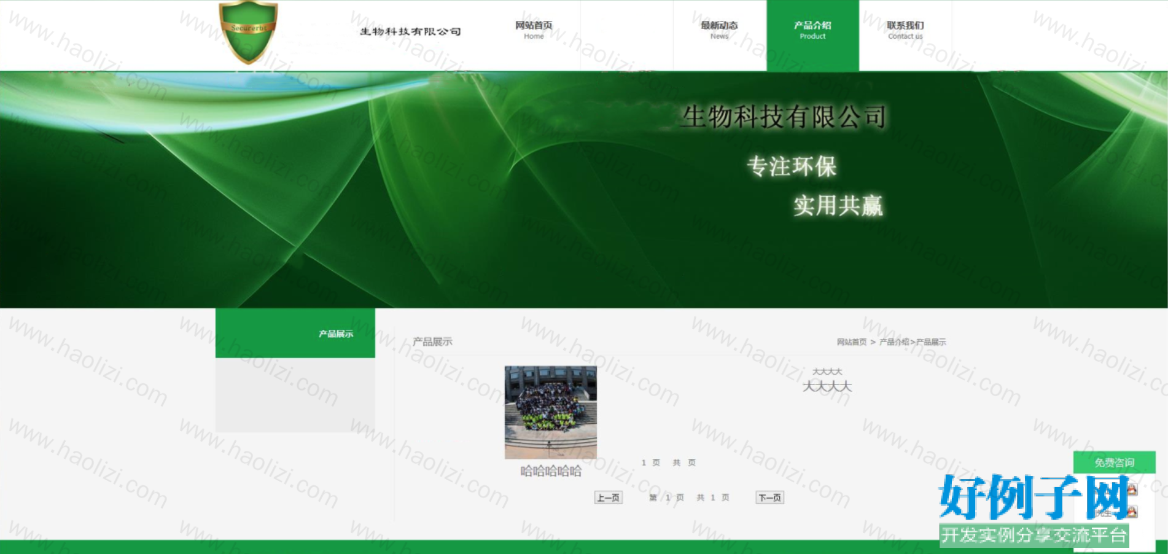Select the 产品介绍 Product menu tab
Image resolution: width=1168 pixels, height=554 pixels.
[812, 35]
